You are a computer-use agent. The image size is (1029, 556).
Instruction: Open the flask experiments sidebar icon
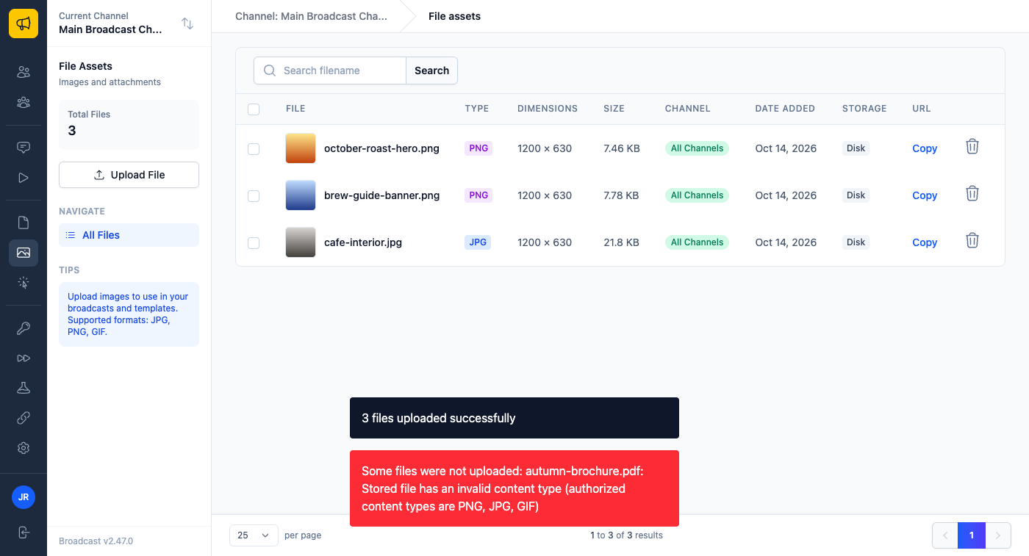pyautogui.click(x=24, y=388)
